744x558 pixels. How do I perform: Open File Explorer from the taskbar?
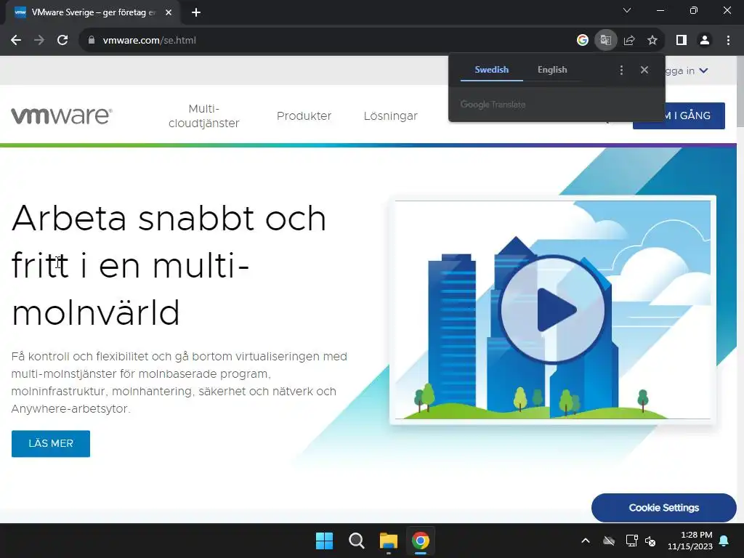pyautogui.click(x=388, y=541)
